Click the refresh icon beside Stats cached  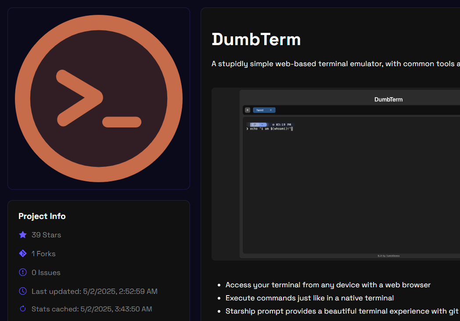click(23, 309)
